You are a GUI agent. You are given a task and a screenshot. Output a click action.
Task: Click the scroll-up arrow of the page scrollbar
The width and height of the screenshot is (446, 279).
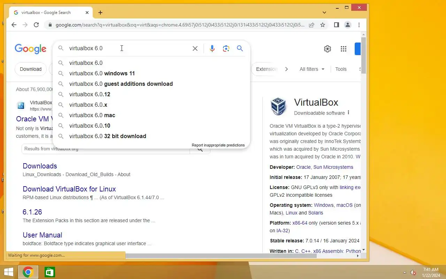pos(364,35)
